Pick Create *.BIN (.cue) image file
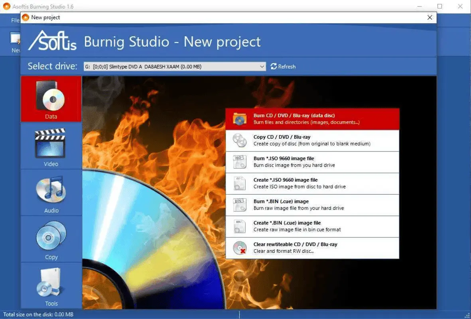Image resolution: width=471 pixels, height=319 pixels. click(312, 226)
